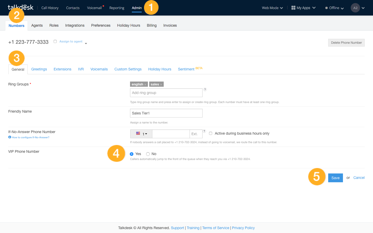Go to the Preferences tab
The height and width of the screenshot is (233, 373).
(101, 25)
